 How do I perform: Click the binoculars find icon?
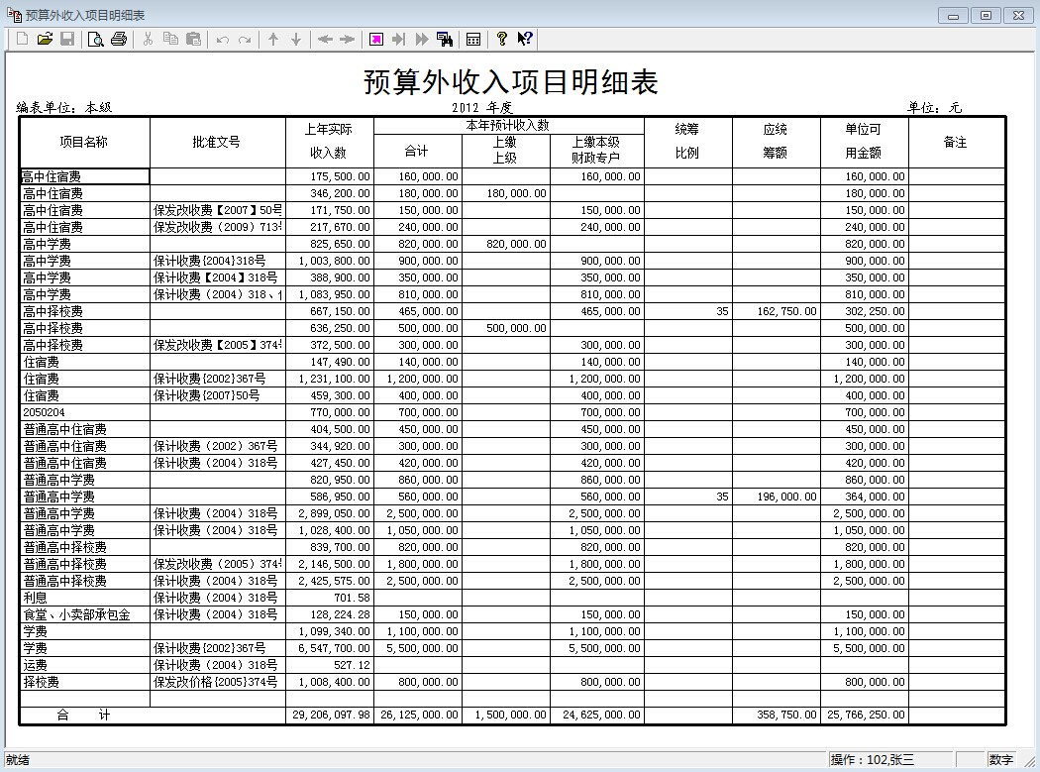coord(445,40)
